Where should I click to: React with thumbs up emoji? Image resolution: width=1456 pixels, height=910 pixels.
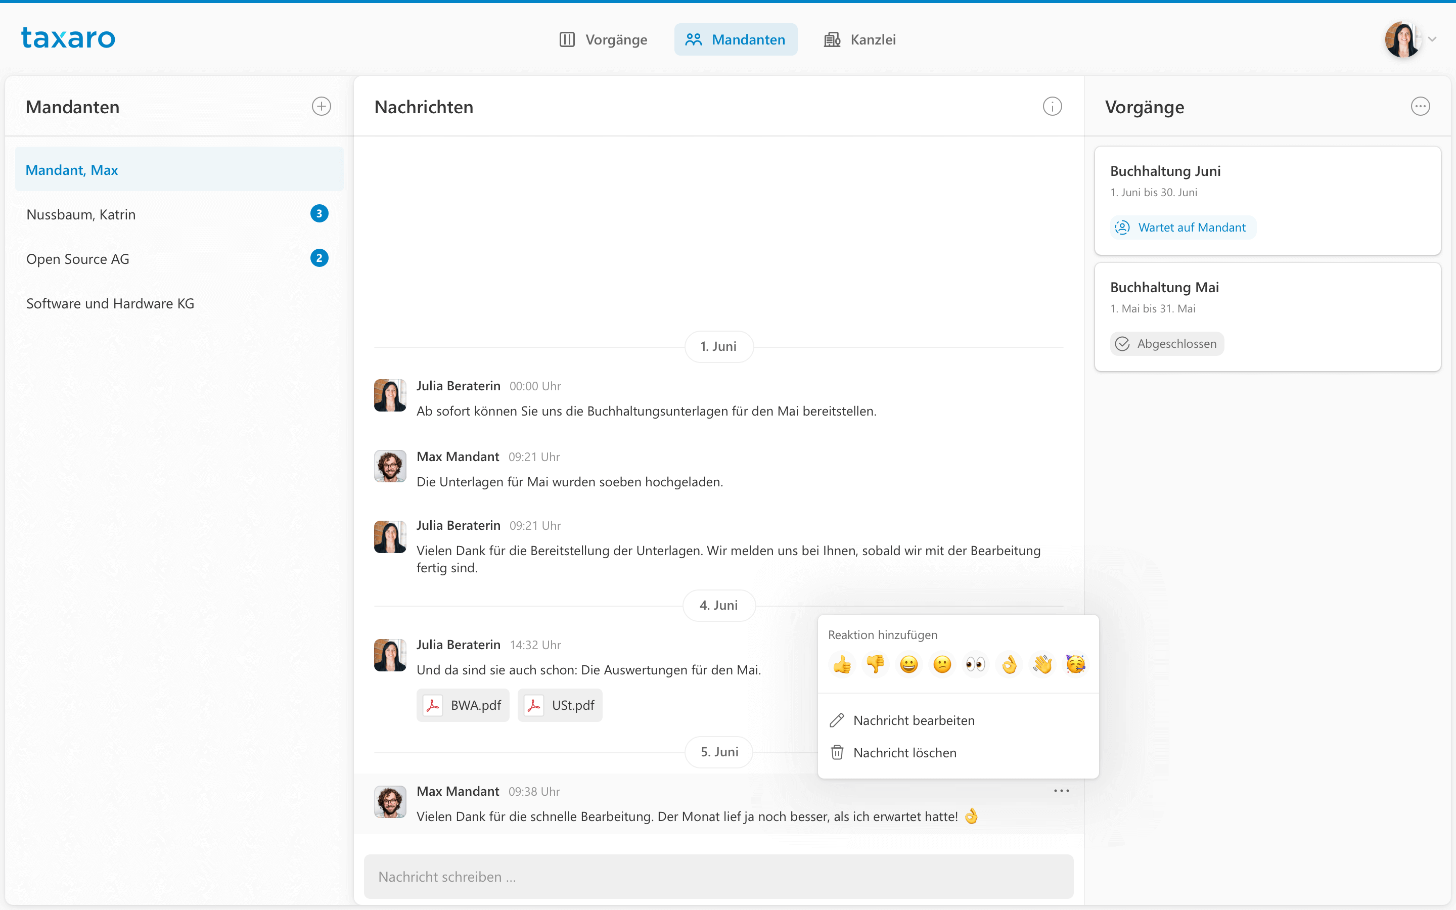[842, 664]
